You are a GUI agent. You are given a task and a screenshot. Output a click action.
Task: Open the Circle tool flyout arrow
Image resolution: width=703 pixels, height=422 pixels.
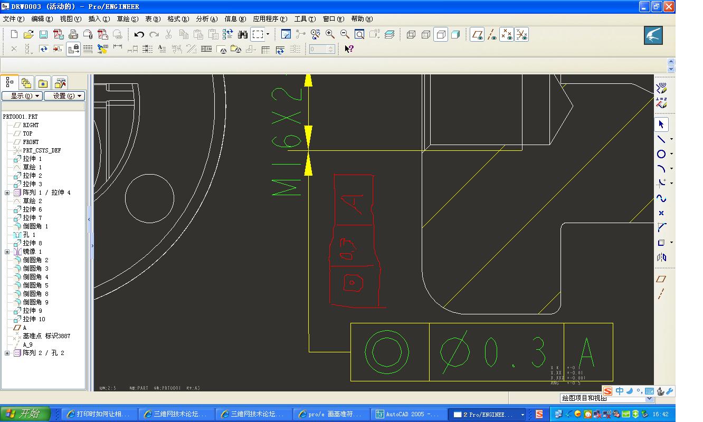[x=671, y=154]
